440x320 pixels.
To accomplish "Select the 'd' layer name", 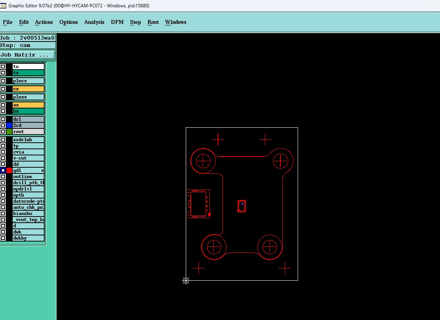I will pyautogui.click(x=28, y=226).
